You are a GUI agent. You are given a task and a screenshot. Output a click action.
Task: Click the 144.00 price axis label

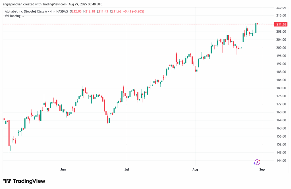point(280,161)
